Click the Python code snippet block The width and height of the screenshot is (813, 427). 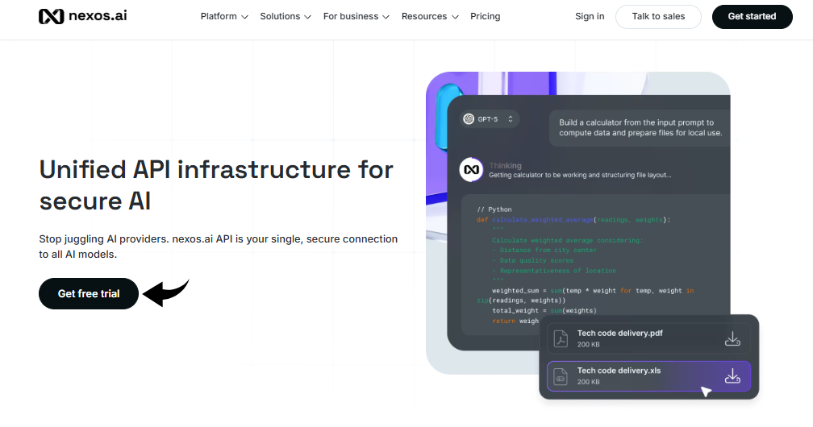(596, 265)
